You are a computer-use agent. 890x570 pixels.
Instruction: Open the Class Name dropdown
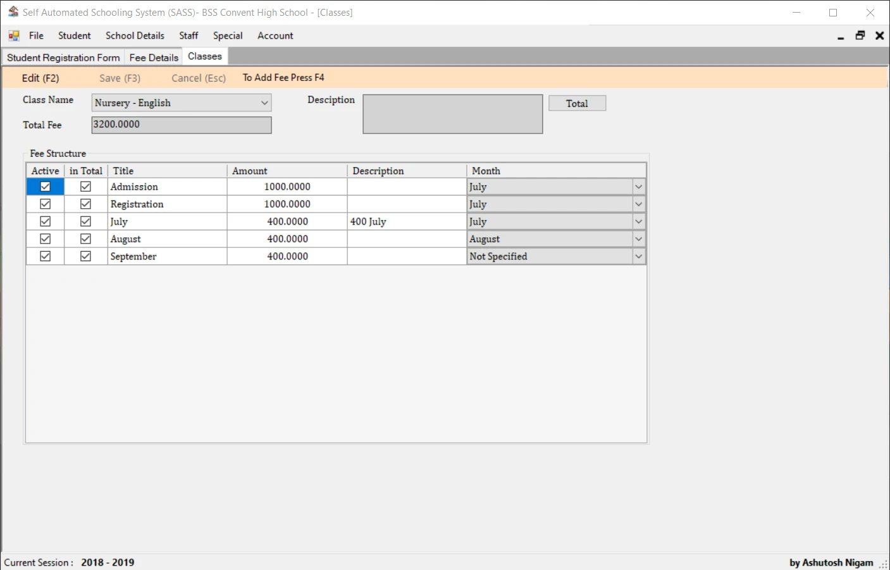[x=264, y=102]
